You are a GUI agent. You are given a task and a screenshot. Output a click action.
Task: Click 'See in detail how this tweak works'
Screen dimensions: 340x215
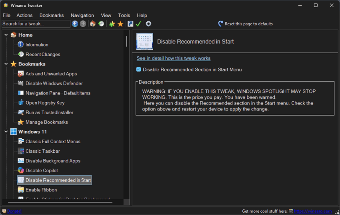(174, 58)
